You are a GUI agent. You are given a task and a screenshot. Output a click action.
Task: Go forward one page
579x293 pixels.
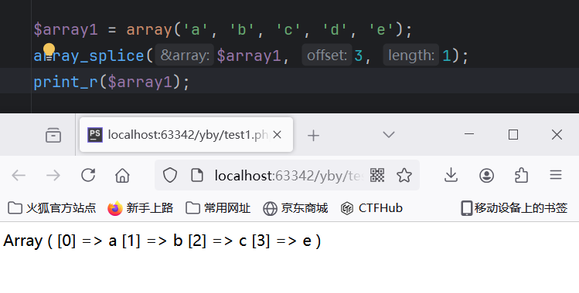click(x=53, y=175)
